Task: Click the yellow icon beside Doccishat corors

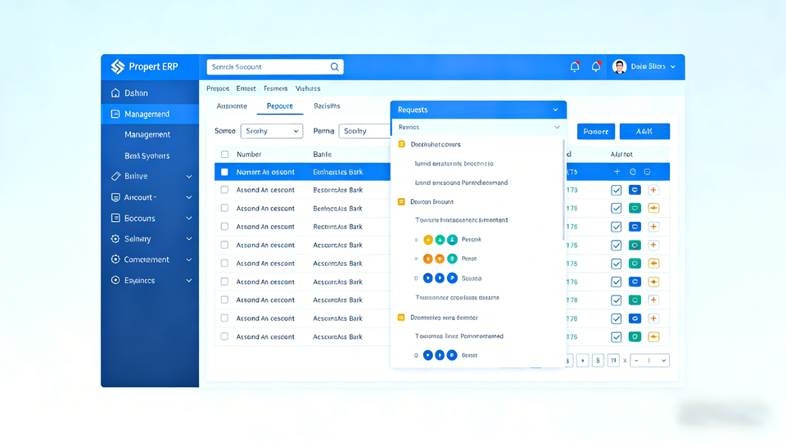Action: (401, 144)
